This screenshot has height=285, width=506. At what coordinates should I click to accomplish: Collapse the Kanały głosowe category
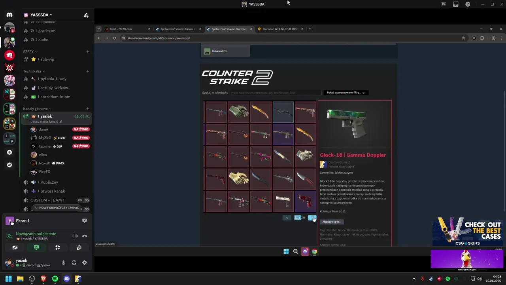point(37,109)
